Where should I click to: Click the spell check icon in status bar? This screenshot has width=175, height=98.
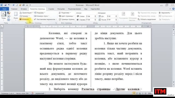[x=32, y=93]
